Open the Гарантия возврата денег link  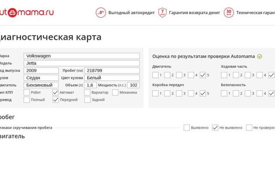(x=194, y=12)
